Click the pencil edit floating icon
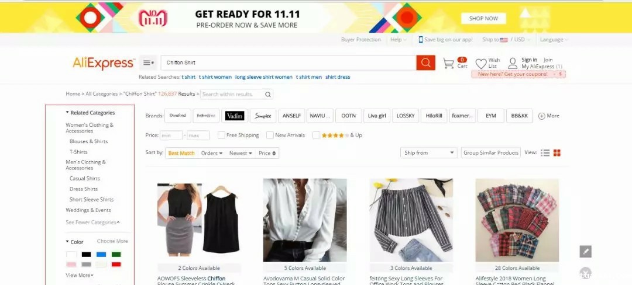Viewport: 632px width, 285px height. [585, 252]
